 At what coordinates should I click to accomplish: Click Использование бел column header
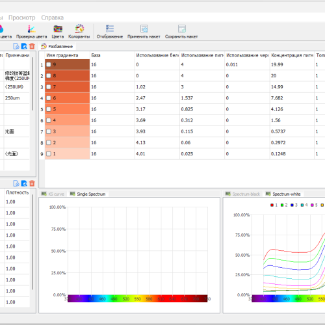(x=157, y=55)
